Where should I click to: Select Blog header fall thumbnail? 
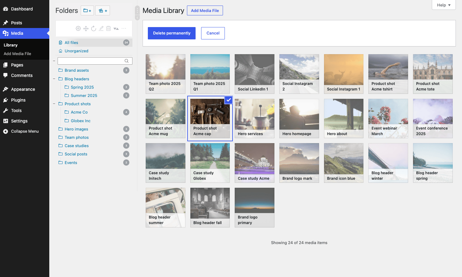point(210,207)
